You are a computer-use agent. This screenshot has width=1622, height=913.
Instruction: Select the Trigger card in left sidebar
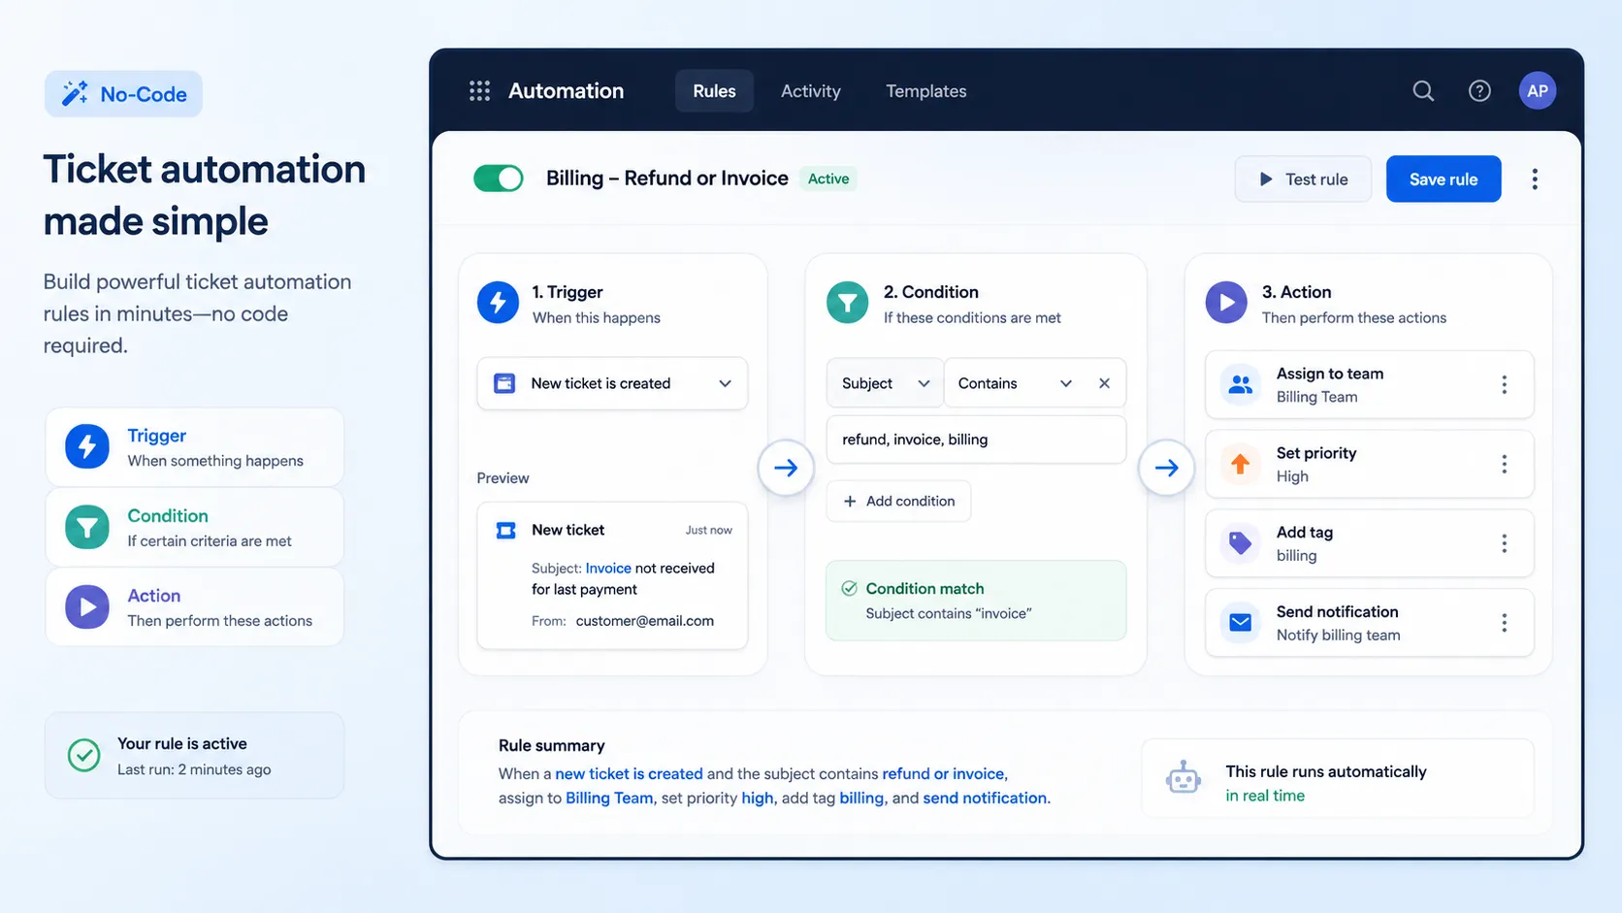tap(194, 447)
